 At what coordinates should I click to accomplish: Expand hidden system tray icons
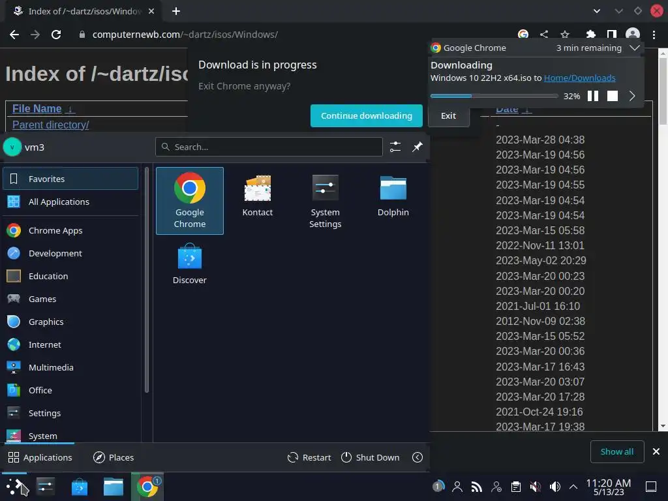coord(573,487)
